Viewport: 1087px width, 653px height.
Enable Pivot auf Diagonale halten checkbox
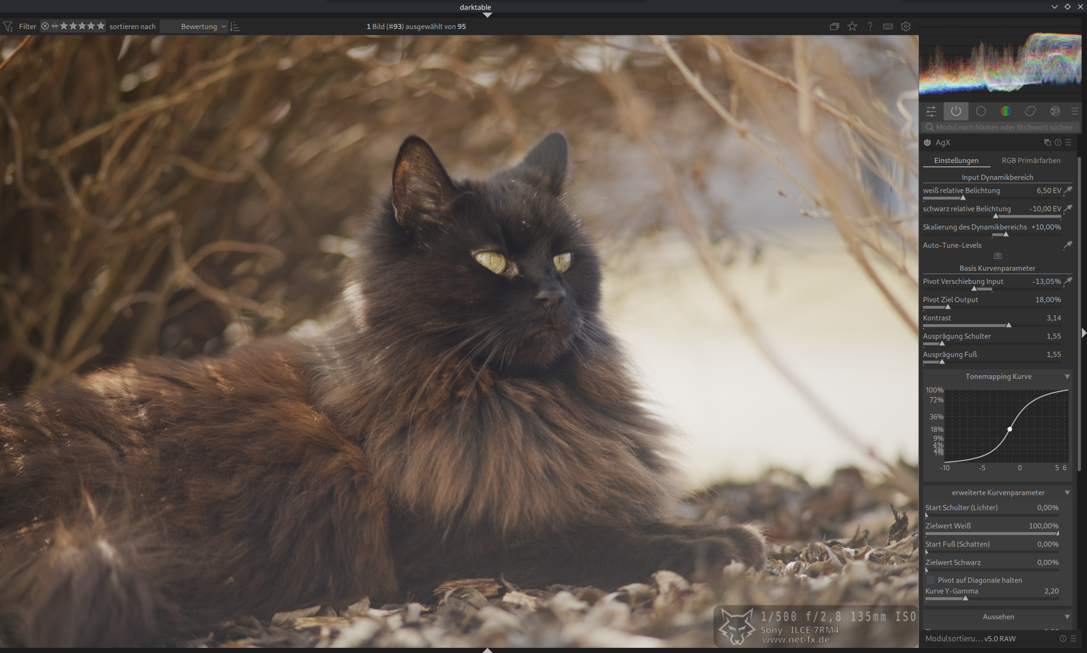pos(930,580)
